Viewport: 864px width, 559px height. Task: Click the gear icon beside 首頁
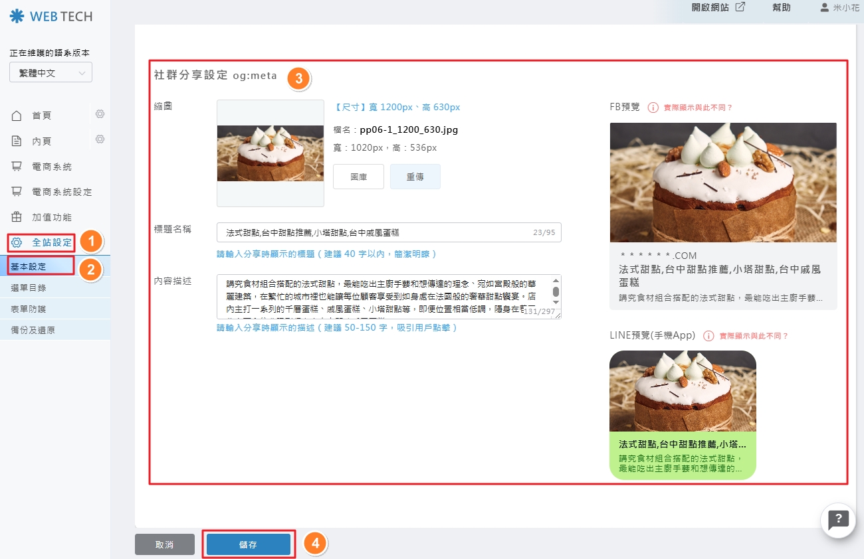pyautogui.click(x=100, y=114)
